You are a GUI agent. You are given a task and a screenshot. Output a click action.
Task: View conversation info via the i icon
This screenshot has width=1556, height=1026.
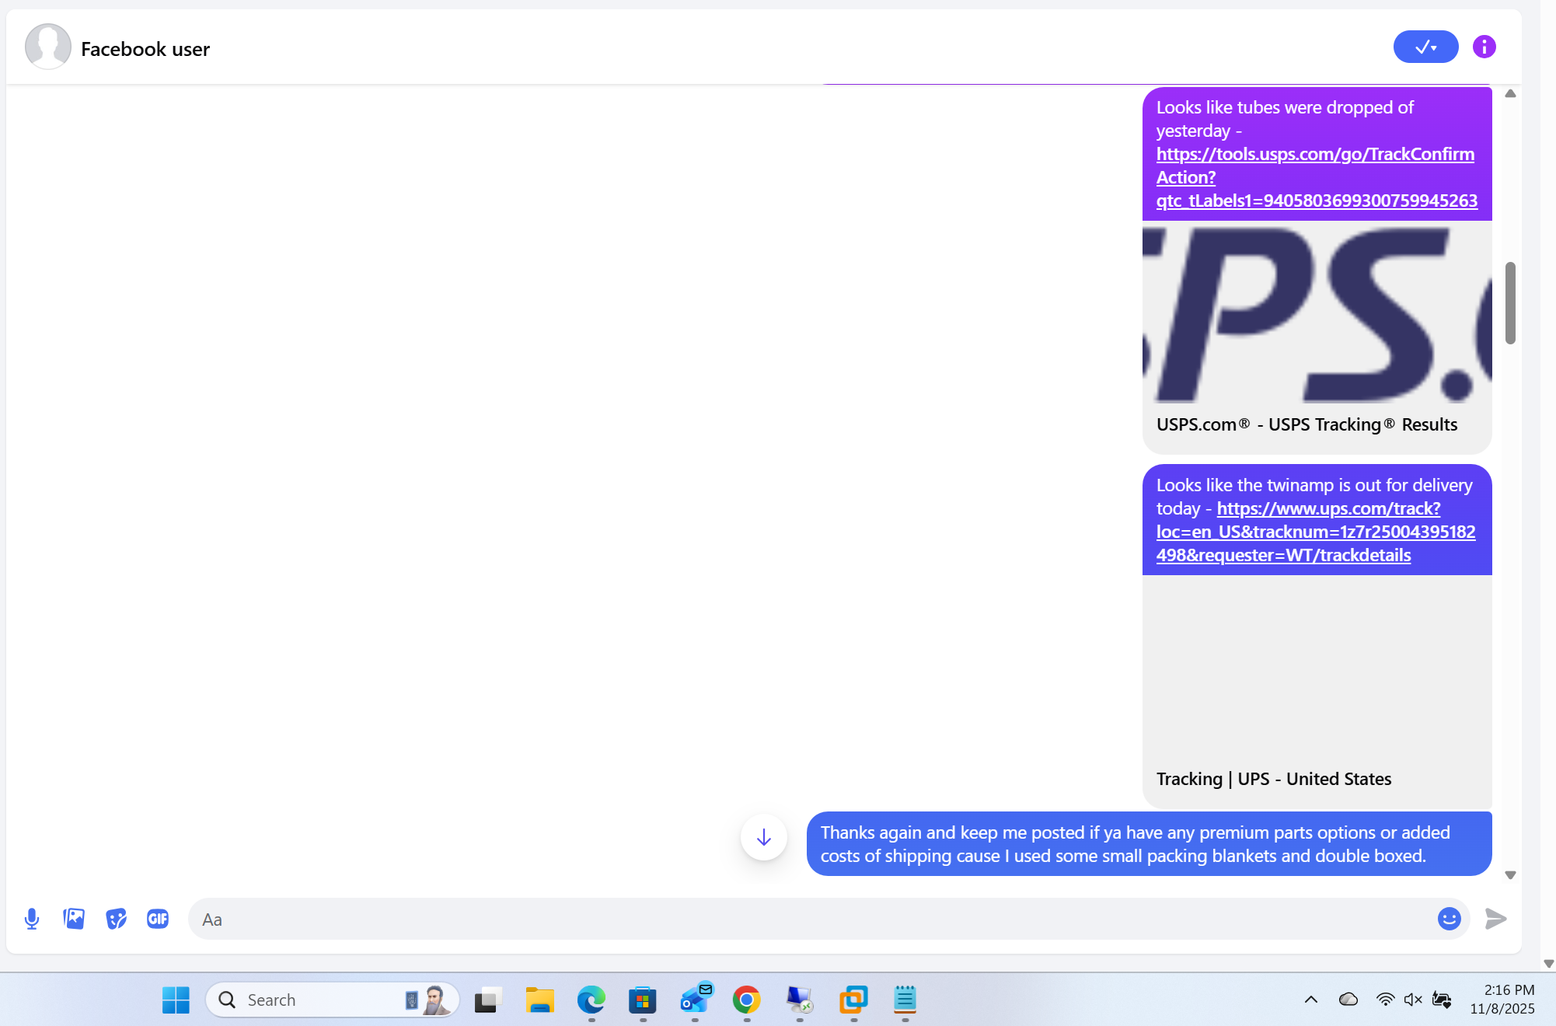pos(1483,47)
